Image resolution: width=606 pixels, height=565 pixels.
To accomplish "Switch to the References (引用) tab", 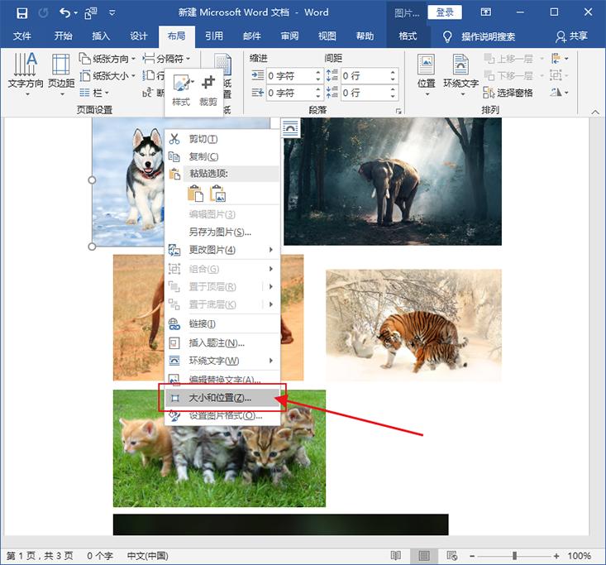I will pos(214,36).
